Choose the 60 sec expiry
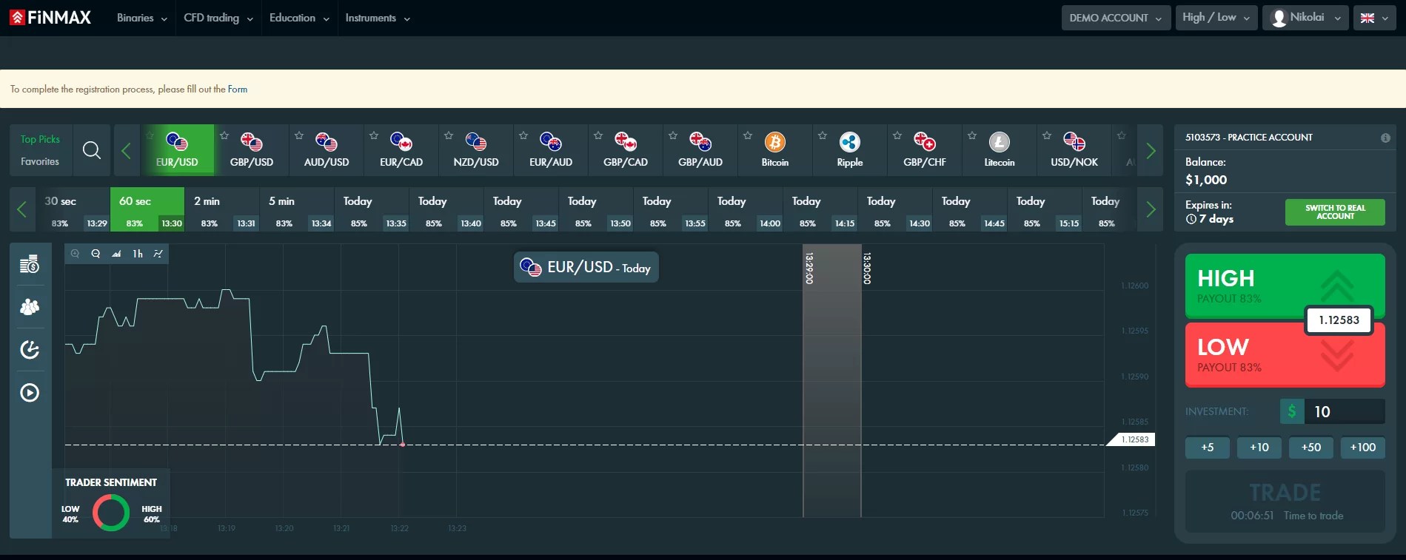This screenshot has height=560, width=1406. 147,209
